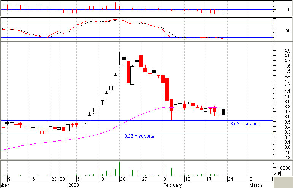Select the blue 3.52 support horizontal line

point(137,121)
